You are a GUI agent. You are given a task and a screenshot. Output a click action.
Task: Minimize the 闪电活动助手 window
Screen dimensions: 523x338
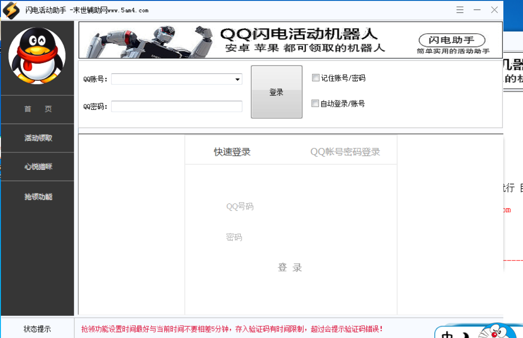pyautogui.click(x=477, y=10)
